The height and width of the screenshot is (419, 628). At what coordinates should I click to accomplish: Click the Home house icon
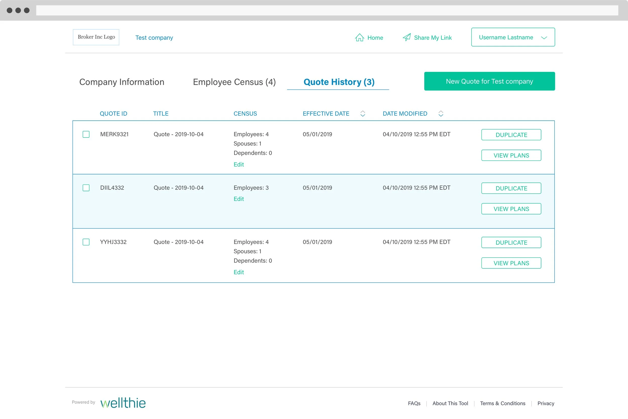[359, 37]
